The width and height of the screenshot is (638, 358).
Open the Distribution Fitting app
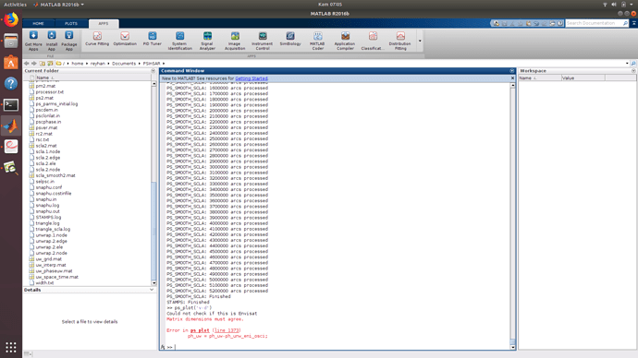pyautogui.click(x=400, y=41)
